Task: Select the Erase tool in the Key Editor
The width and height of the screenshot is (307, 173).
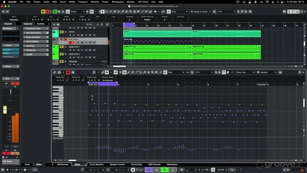Action: tap(132, 73)
